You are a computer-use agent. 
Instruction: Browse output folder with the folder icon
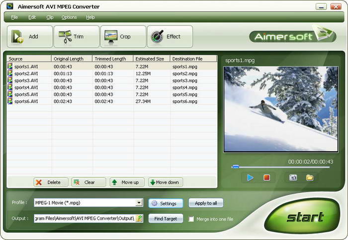pyautogui.click(x=140, y=219)
